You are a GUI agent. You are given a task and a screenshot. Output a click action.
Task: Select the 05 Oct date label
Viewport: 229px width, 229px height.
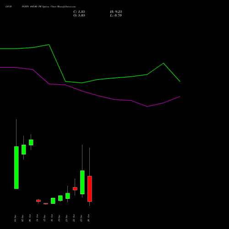22,218
